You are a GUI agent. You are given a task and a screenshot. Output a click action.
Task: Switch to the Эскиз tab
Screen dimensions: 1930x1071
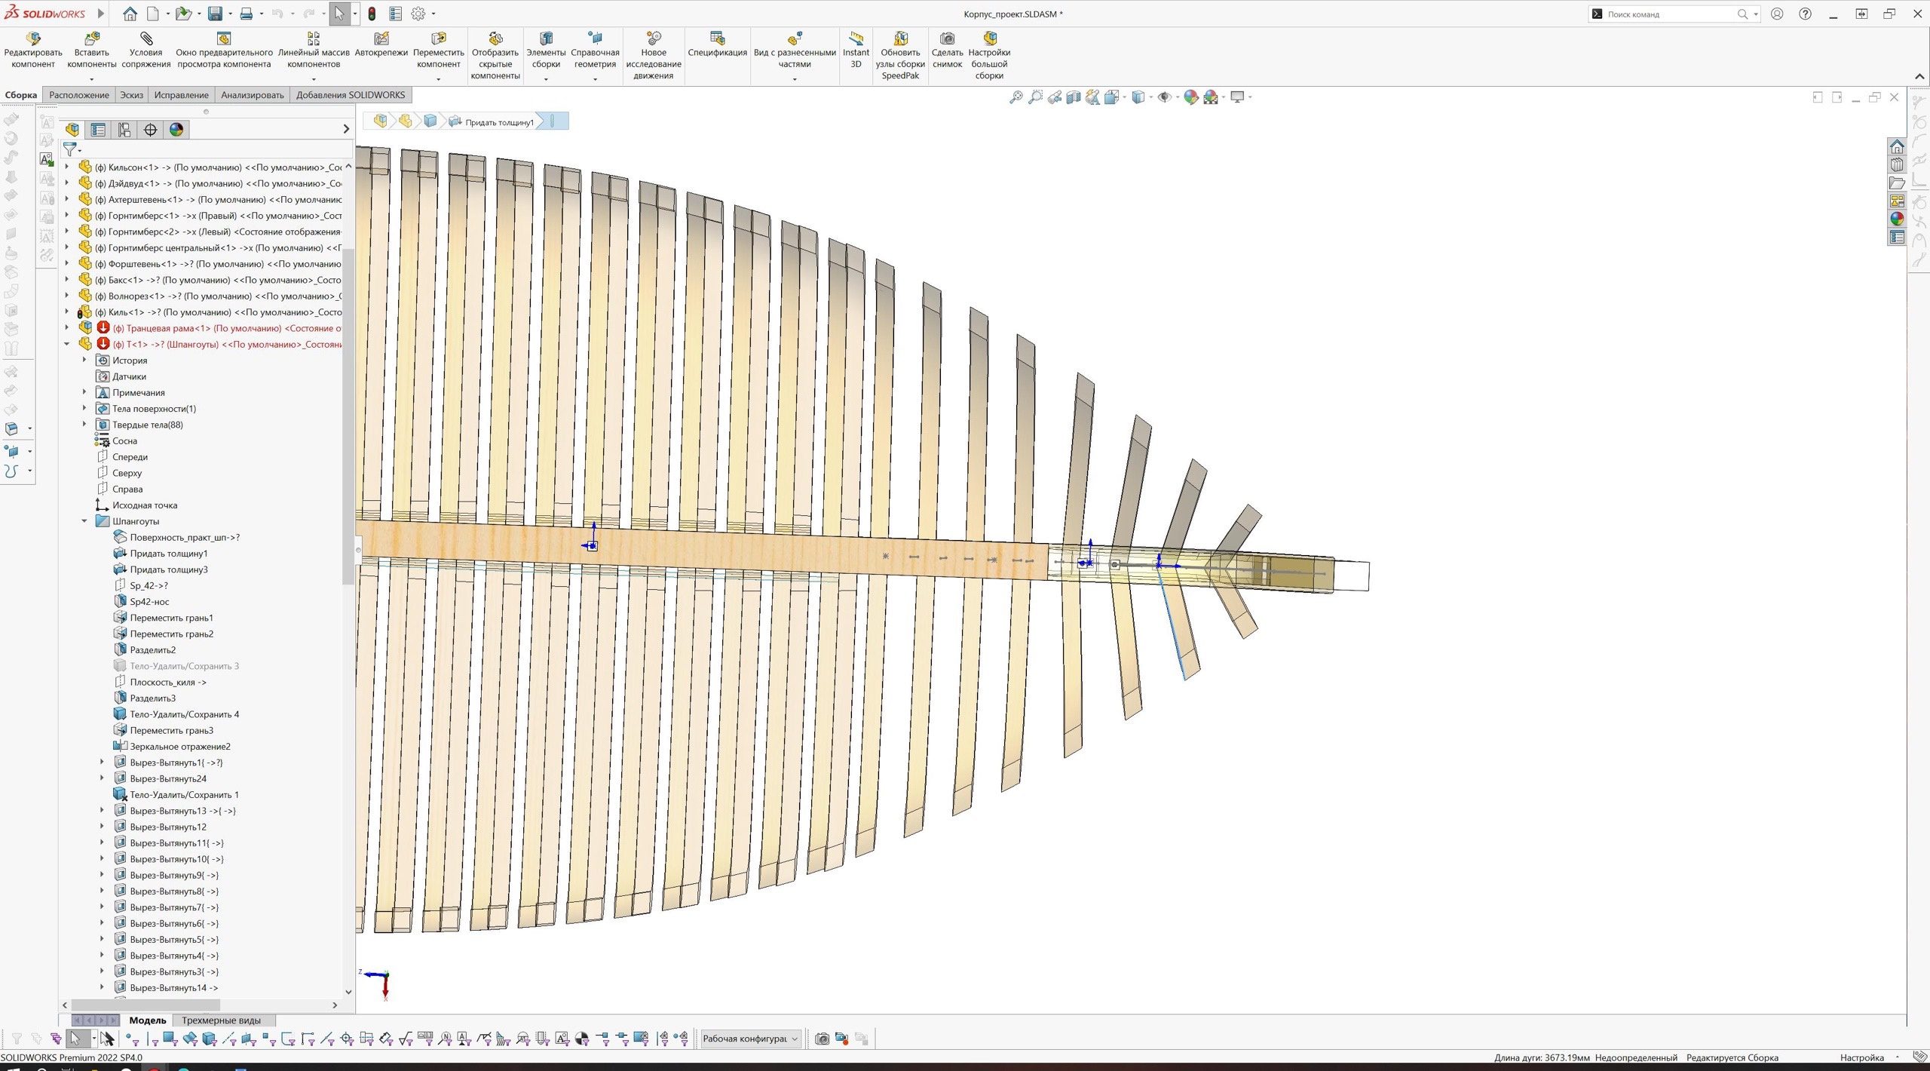[x=131, y=95]
